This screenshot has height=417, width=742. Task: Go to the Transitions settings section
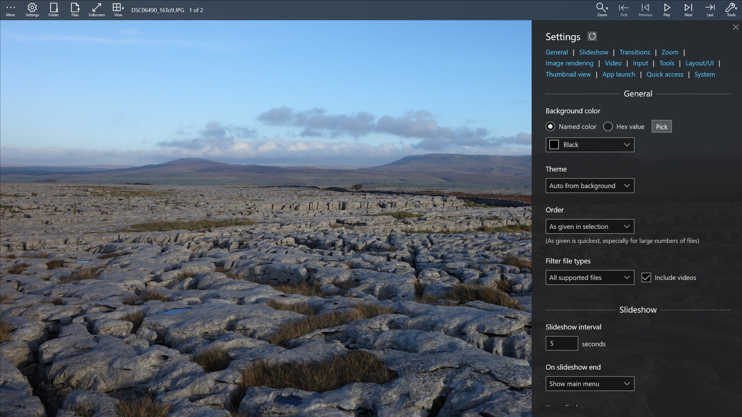point(634,52)
